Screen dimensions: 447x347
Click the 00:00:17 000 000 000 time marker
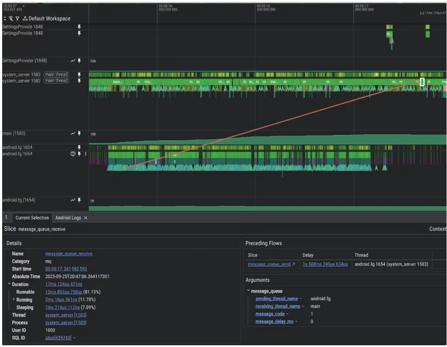(364, 8)
